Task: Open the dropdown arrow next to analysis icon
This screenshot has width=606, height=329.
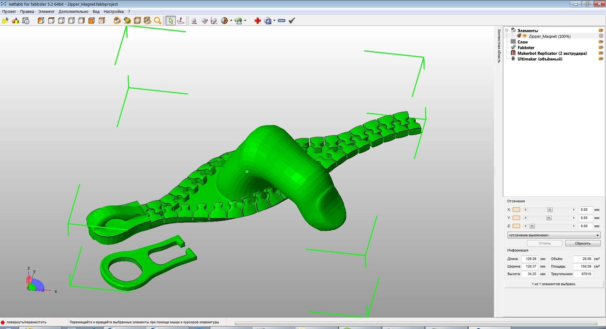Action: pyautogui.click(x=245, y=21)
